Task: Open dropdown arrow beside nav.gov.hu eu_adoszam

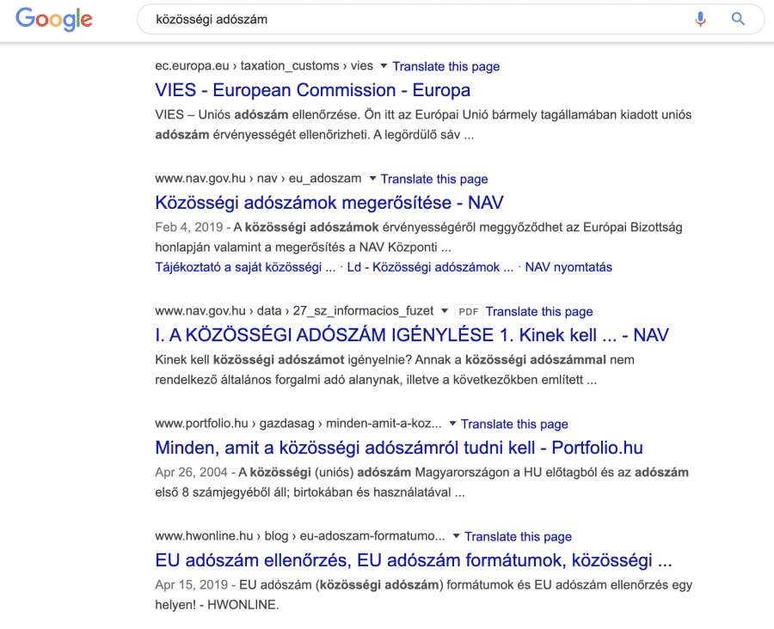Action: tap(372, 179)
